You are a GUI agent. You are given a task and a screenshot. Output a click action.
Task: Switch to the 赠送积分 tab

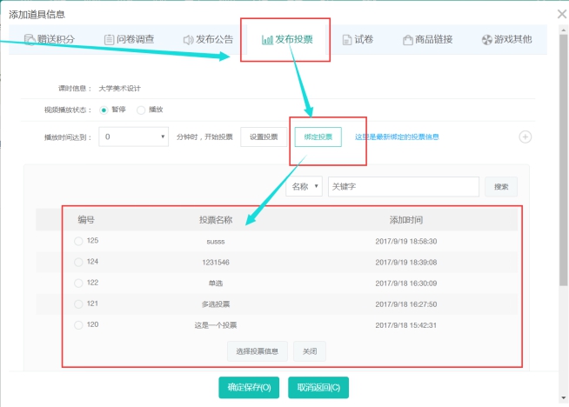point(50,39)
